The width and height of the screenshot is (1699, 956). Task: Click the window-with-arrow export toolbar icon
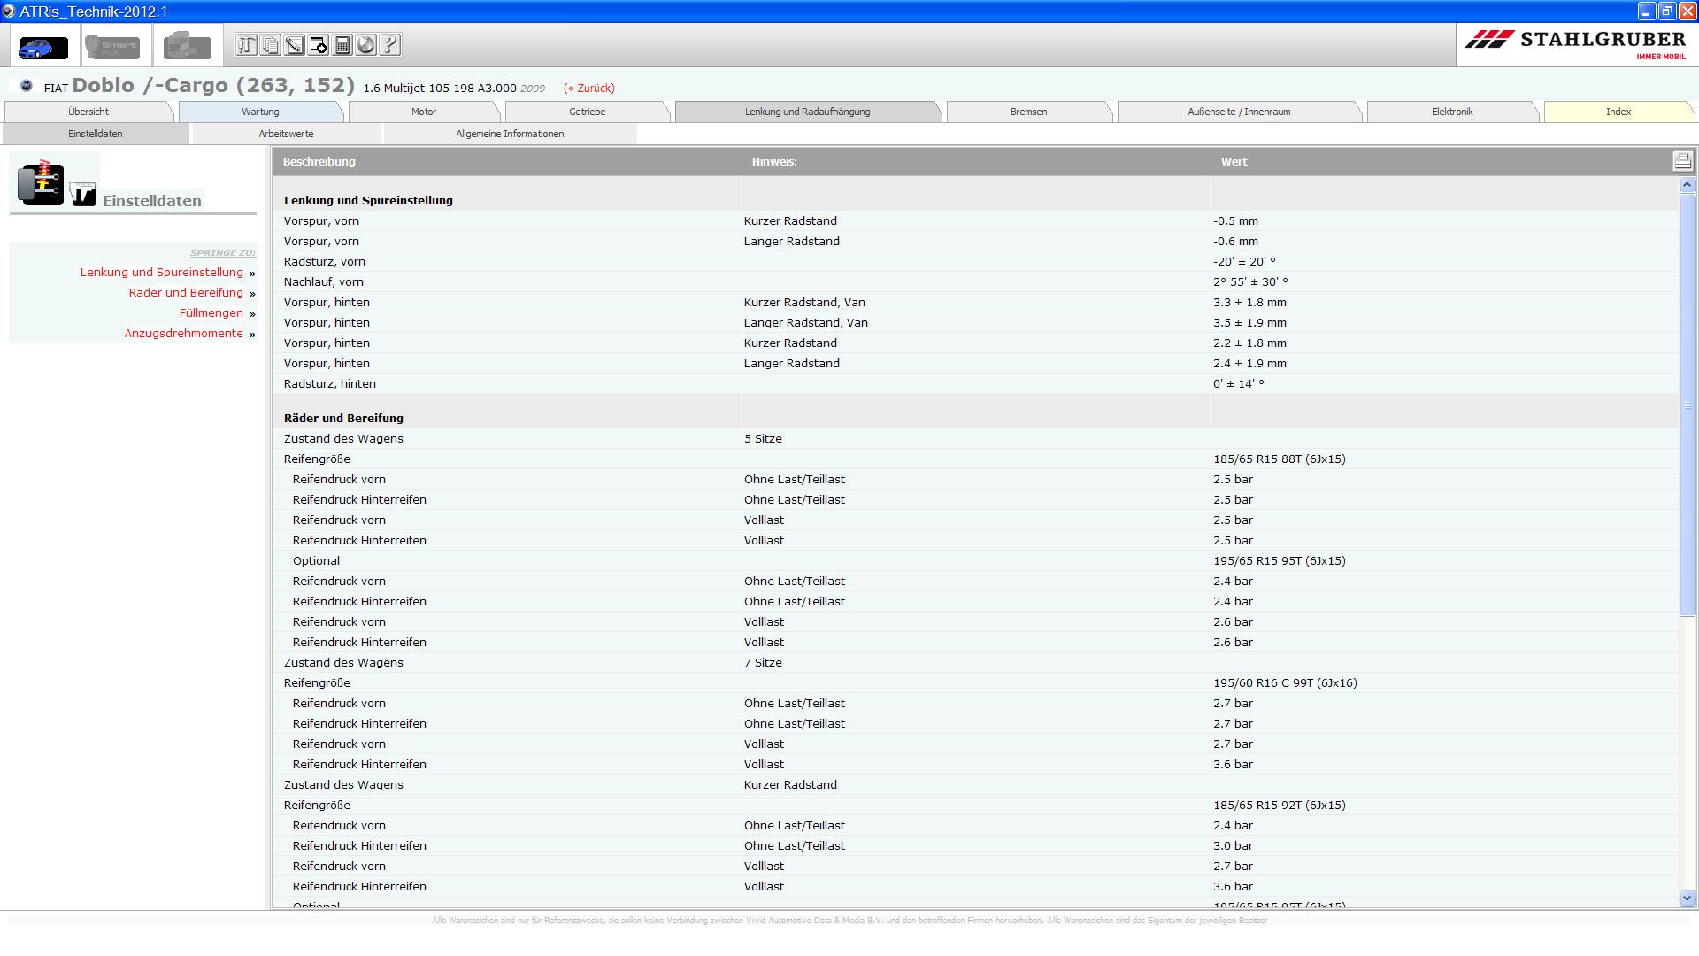point(319,45)
